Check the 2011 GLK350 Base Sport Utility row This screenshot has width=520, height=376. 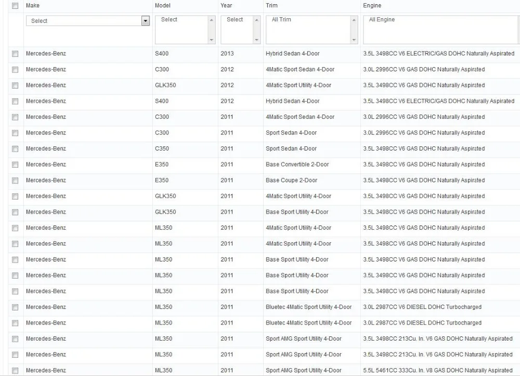pos(15,212)
